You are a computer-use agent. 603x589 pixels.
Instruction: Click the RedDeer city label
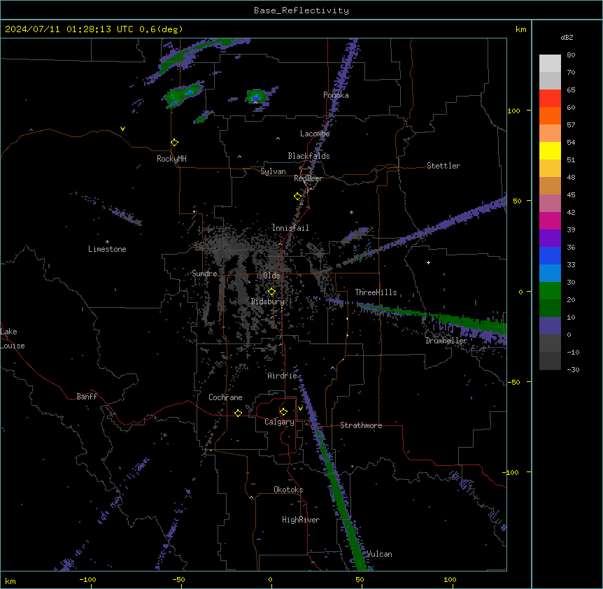point(308,178)
